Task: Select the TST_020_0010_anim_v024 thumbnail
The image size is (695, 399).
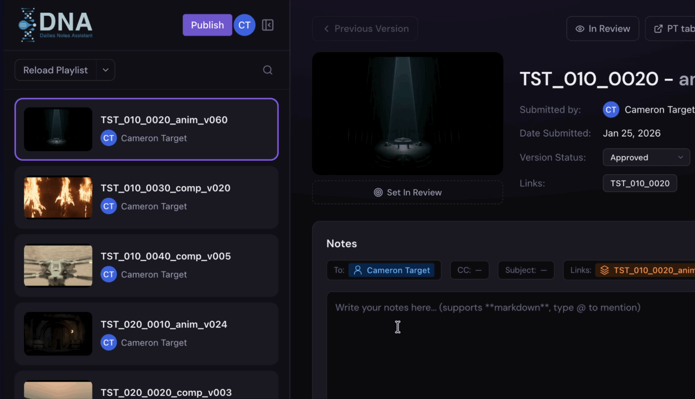Action: pyautogui.click(x=58, y=334)
